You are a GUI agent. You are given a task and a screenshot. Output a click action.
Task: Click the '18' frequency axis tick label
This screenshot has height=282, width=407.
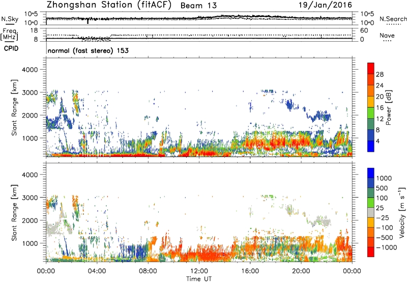(x=34, y=31)
